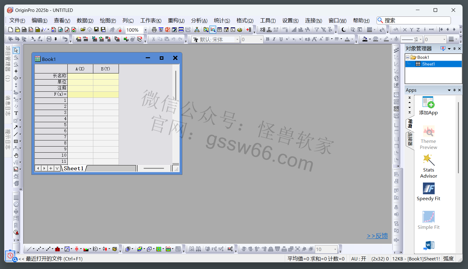This screenshot has height=269, width=468.
Task: Select the Text tool T icon
Action: [16, 113]
